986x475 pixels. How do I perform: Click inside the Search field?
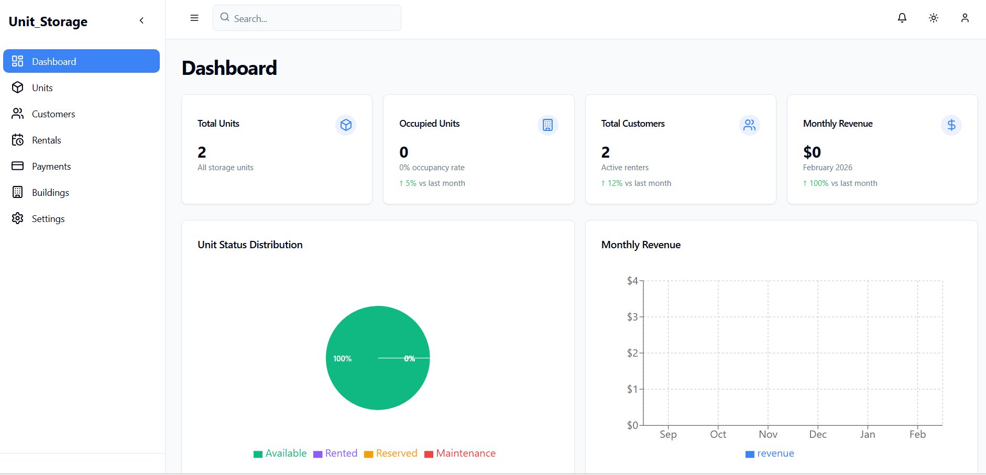tap(307, 18)
